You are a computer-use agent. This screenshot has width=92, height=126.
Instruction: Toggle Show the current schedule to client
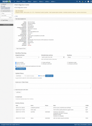coord(16,66)
